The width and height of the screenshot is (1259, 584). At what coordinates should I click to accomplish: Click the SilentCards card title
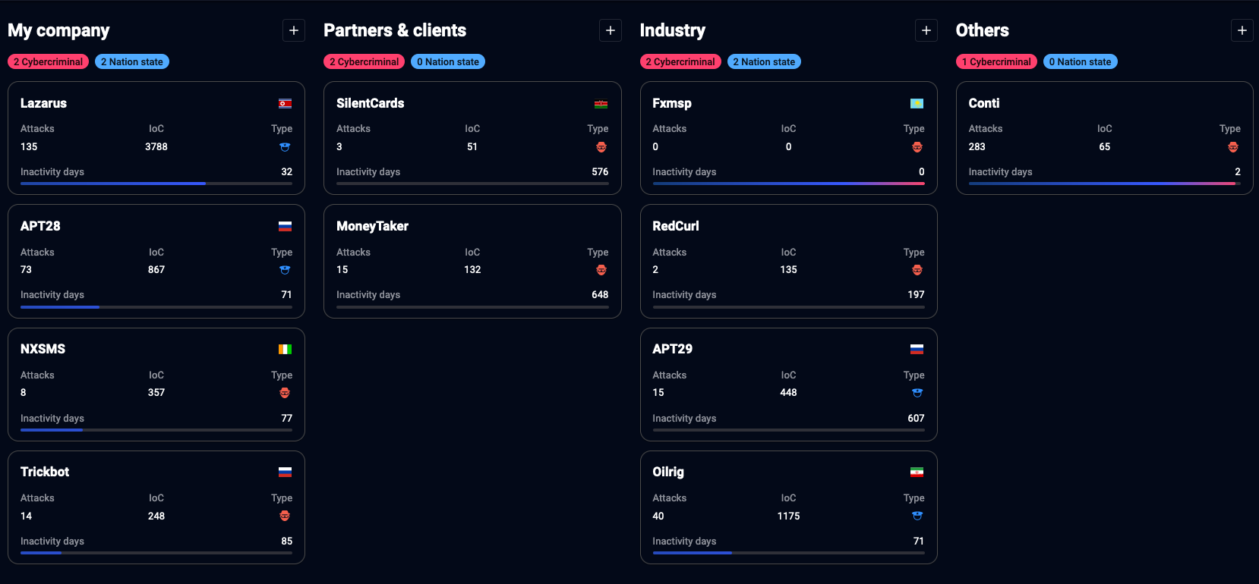coord(370,103)
